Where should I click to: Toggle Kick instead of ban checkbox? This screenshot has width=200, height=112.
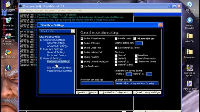[135, 39]
